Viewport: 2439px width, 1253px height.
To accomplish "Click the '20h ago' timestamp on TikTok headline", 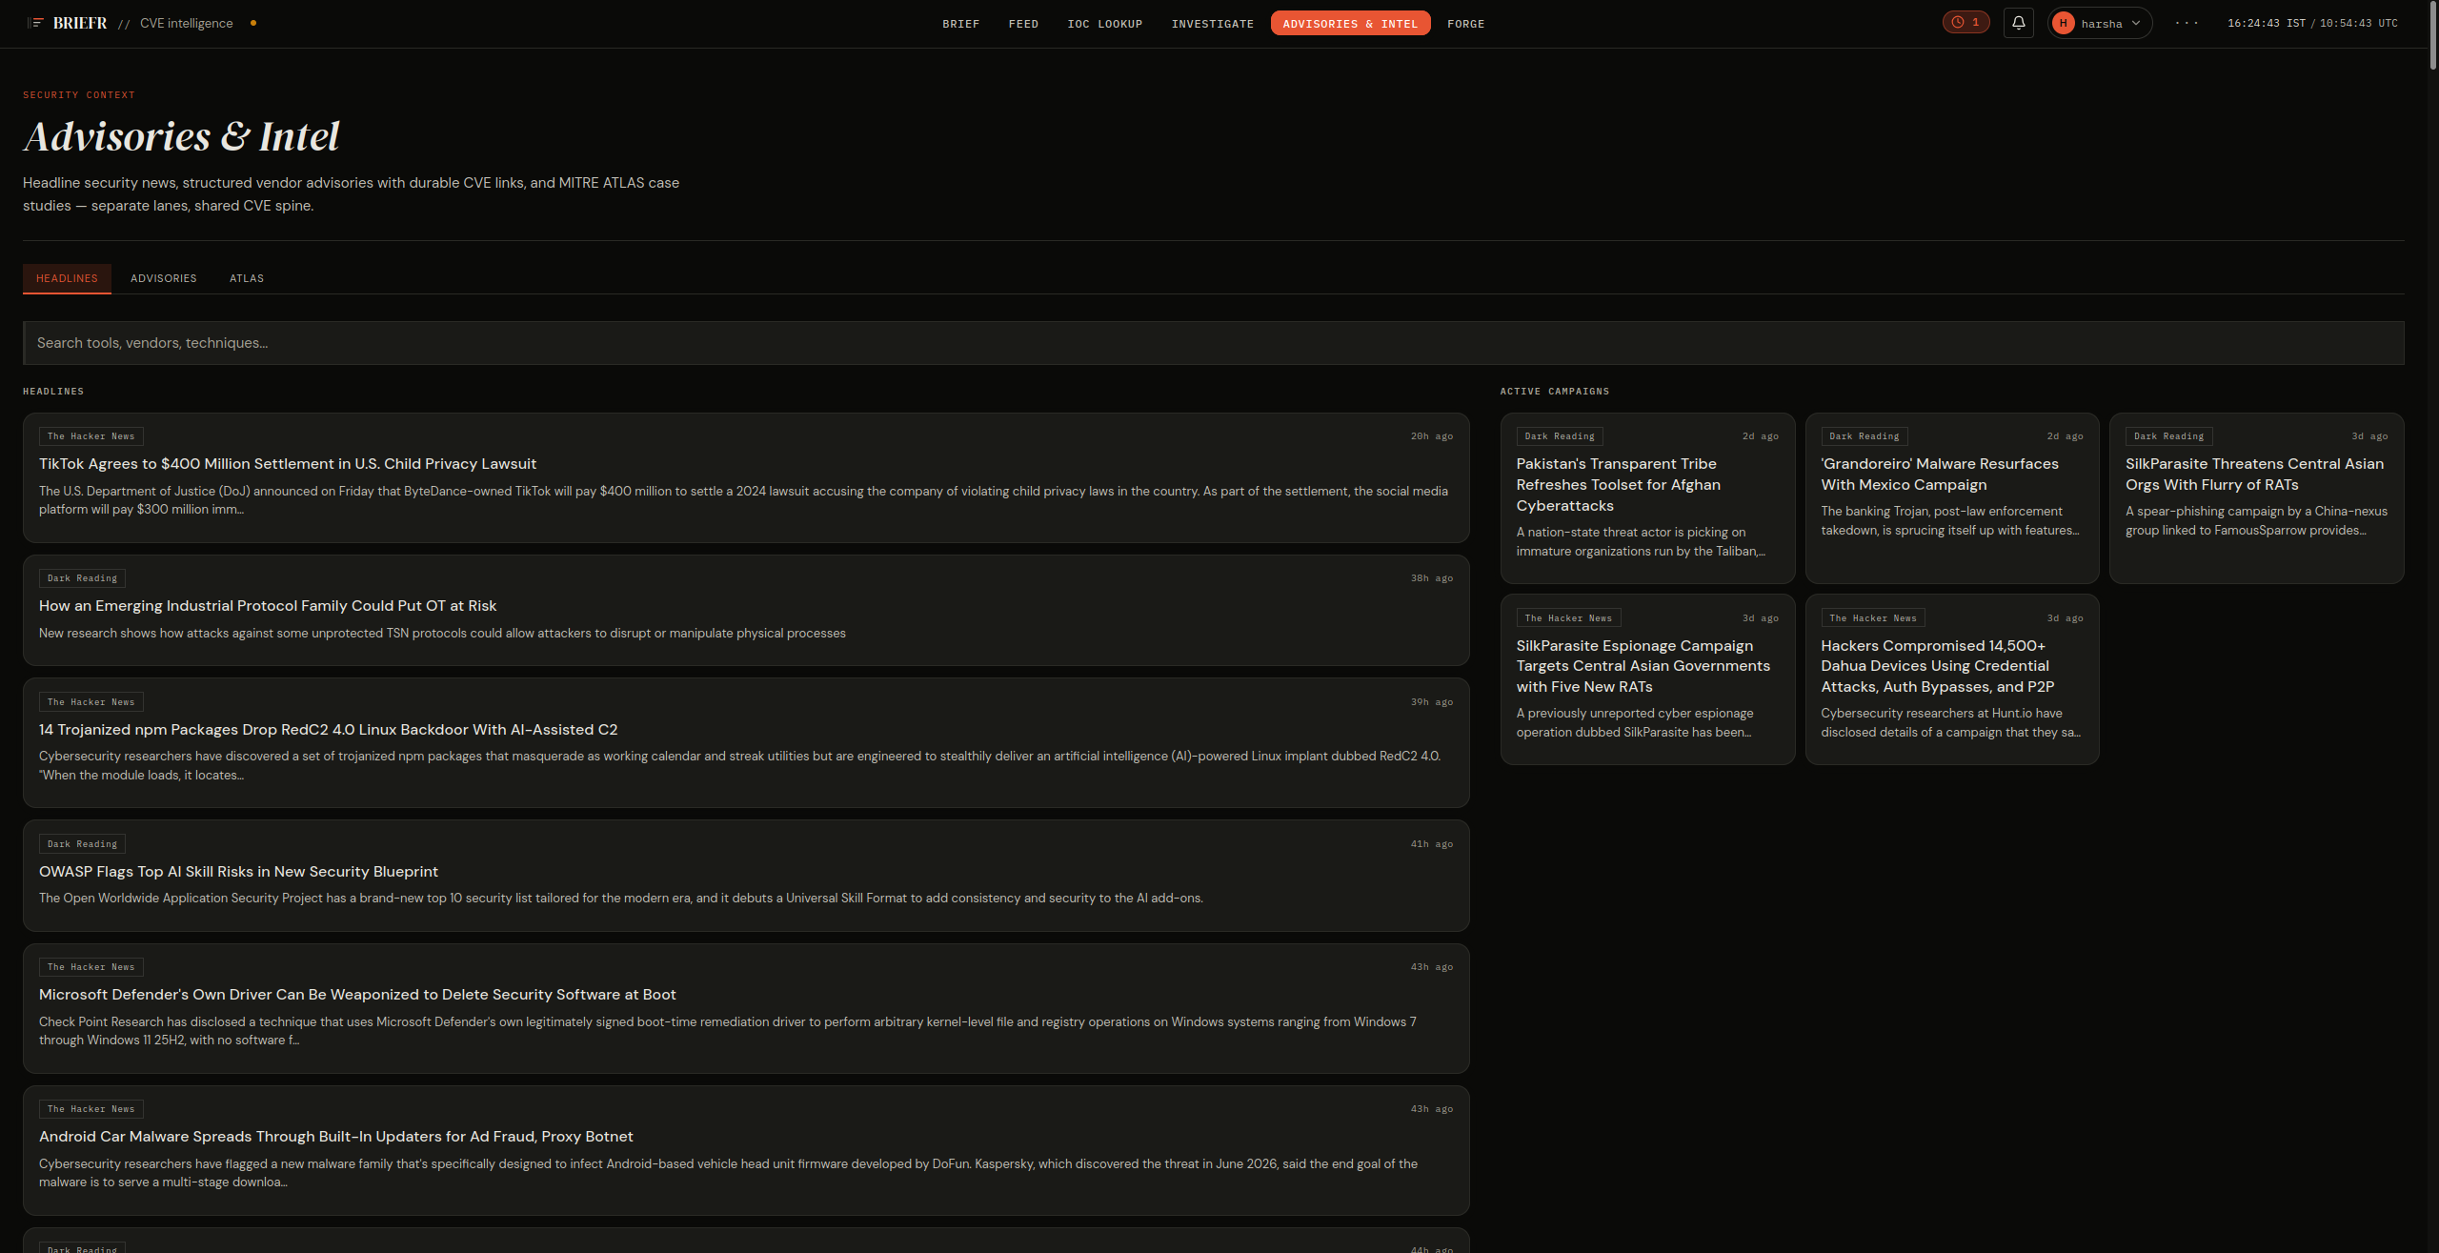I will 1432,436.
